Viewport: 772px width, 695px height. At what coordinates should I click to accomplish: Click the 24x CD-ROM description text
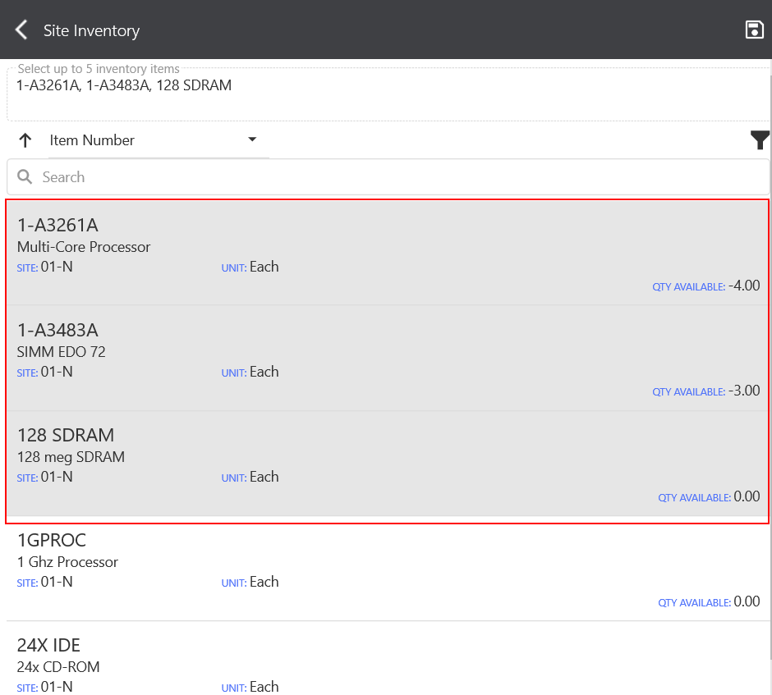58,667
